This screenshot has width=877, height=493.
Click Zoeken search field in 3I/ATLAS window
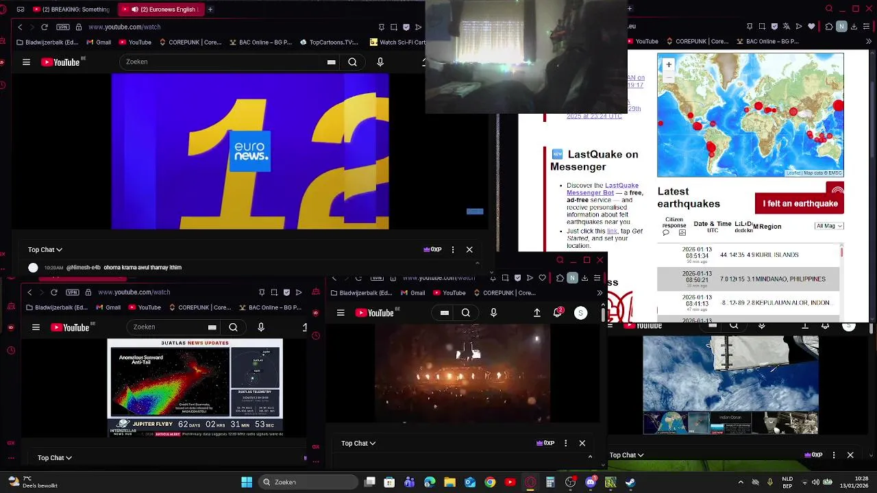pos(173,327)
